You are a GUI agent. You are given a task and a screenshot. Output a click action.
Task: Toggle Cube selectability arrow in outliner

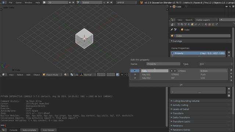230,7
